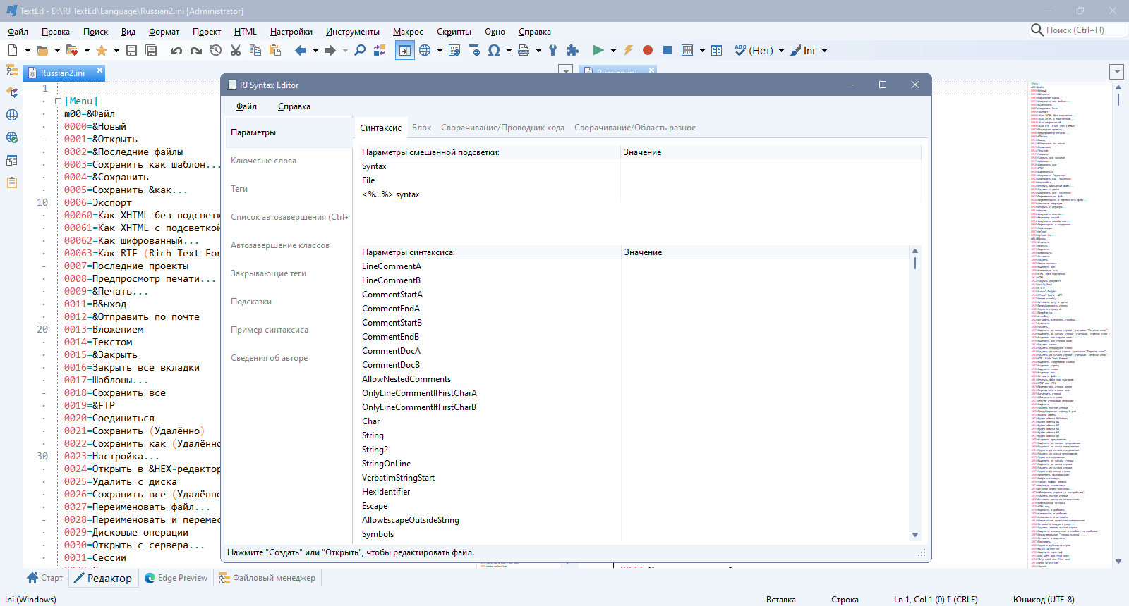Click the Юникод (UTF-8) status entry

tap(1044, 600)
